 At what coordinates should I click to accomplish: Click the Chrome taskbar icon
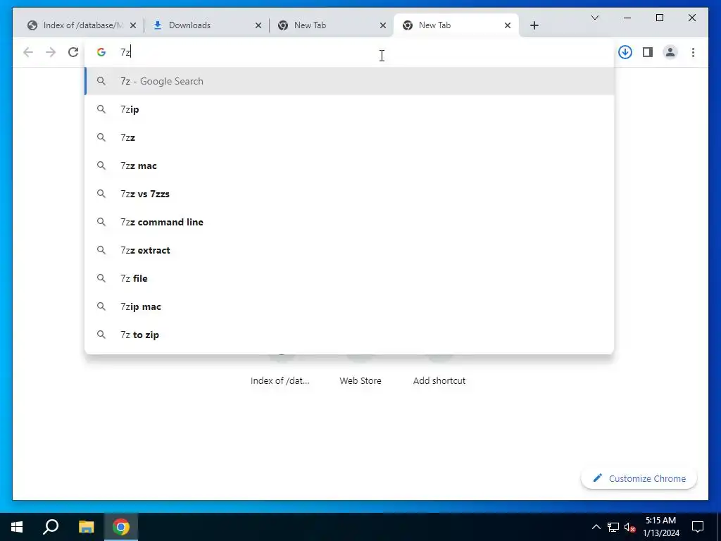tap(121, 527)
